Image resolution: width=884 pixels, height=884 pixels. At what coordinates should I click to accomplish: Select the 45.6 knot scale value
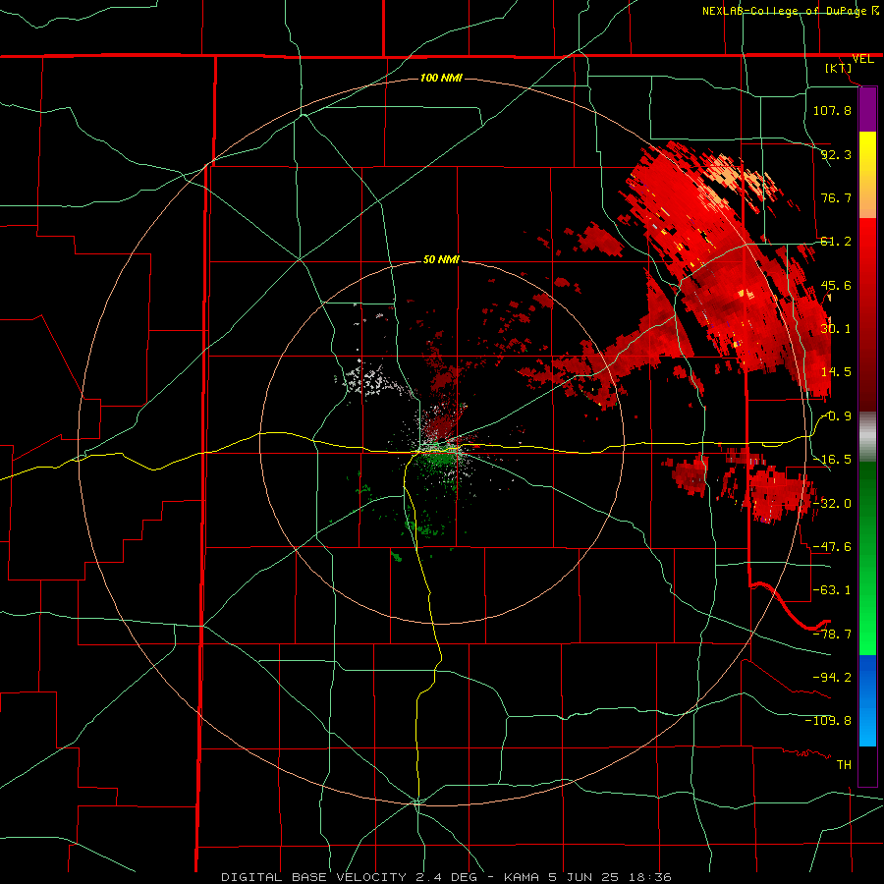(x=836, y=285)
